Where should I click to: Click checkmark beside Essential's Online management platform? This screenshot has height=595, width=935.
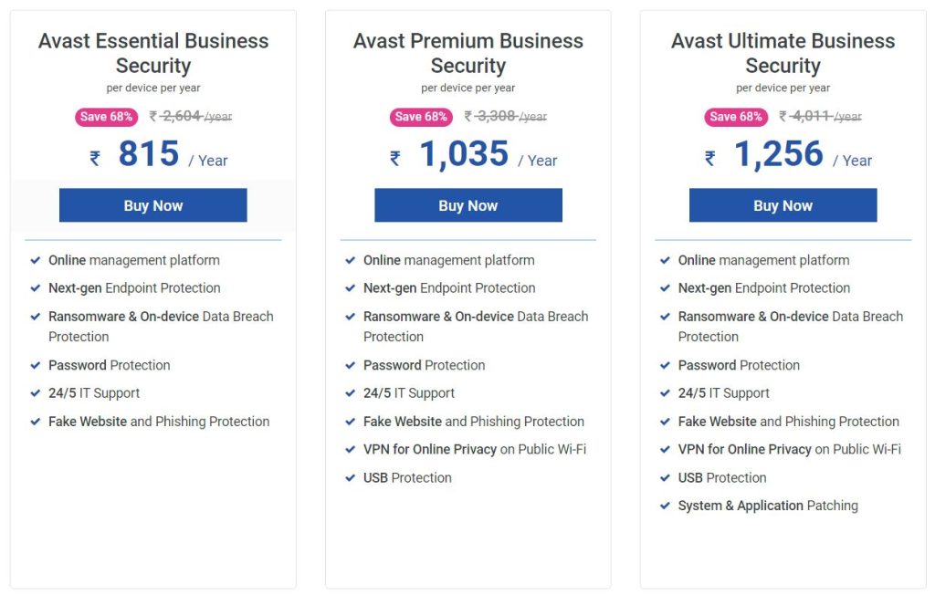click(35, 260)
